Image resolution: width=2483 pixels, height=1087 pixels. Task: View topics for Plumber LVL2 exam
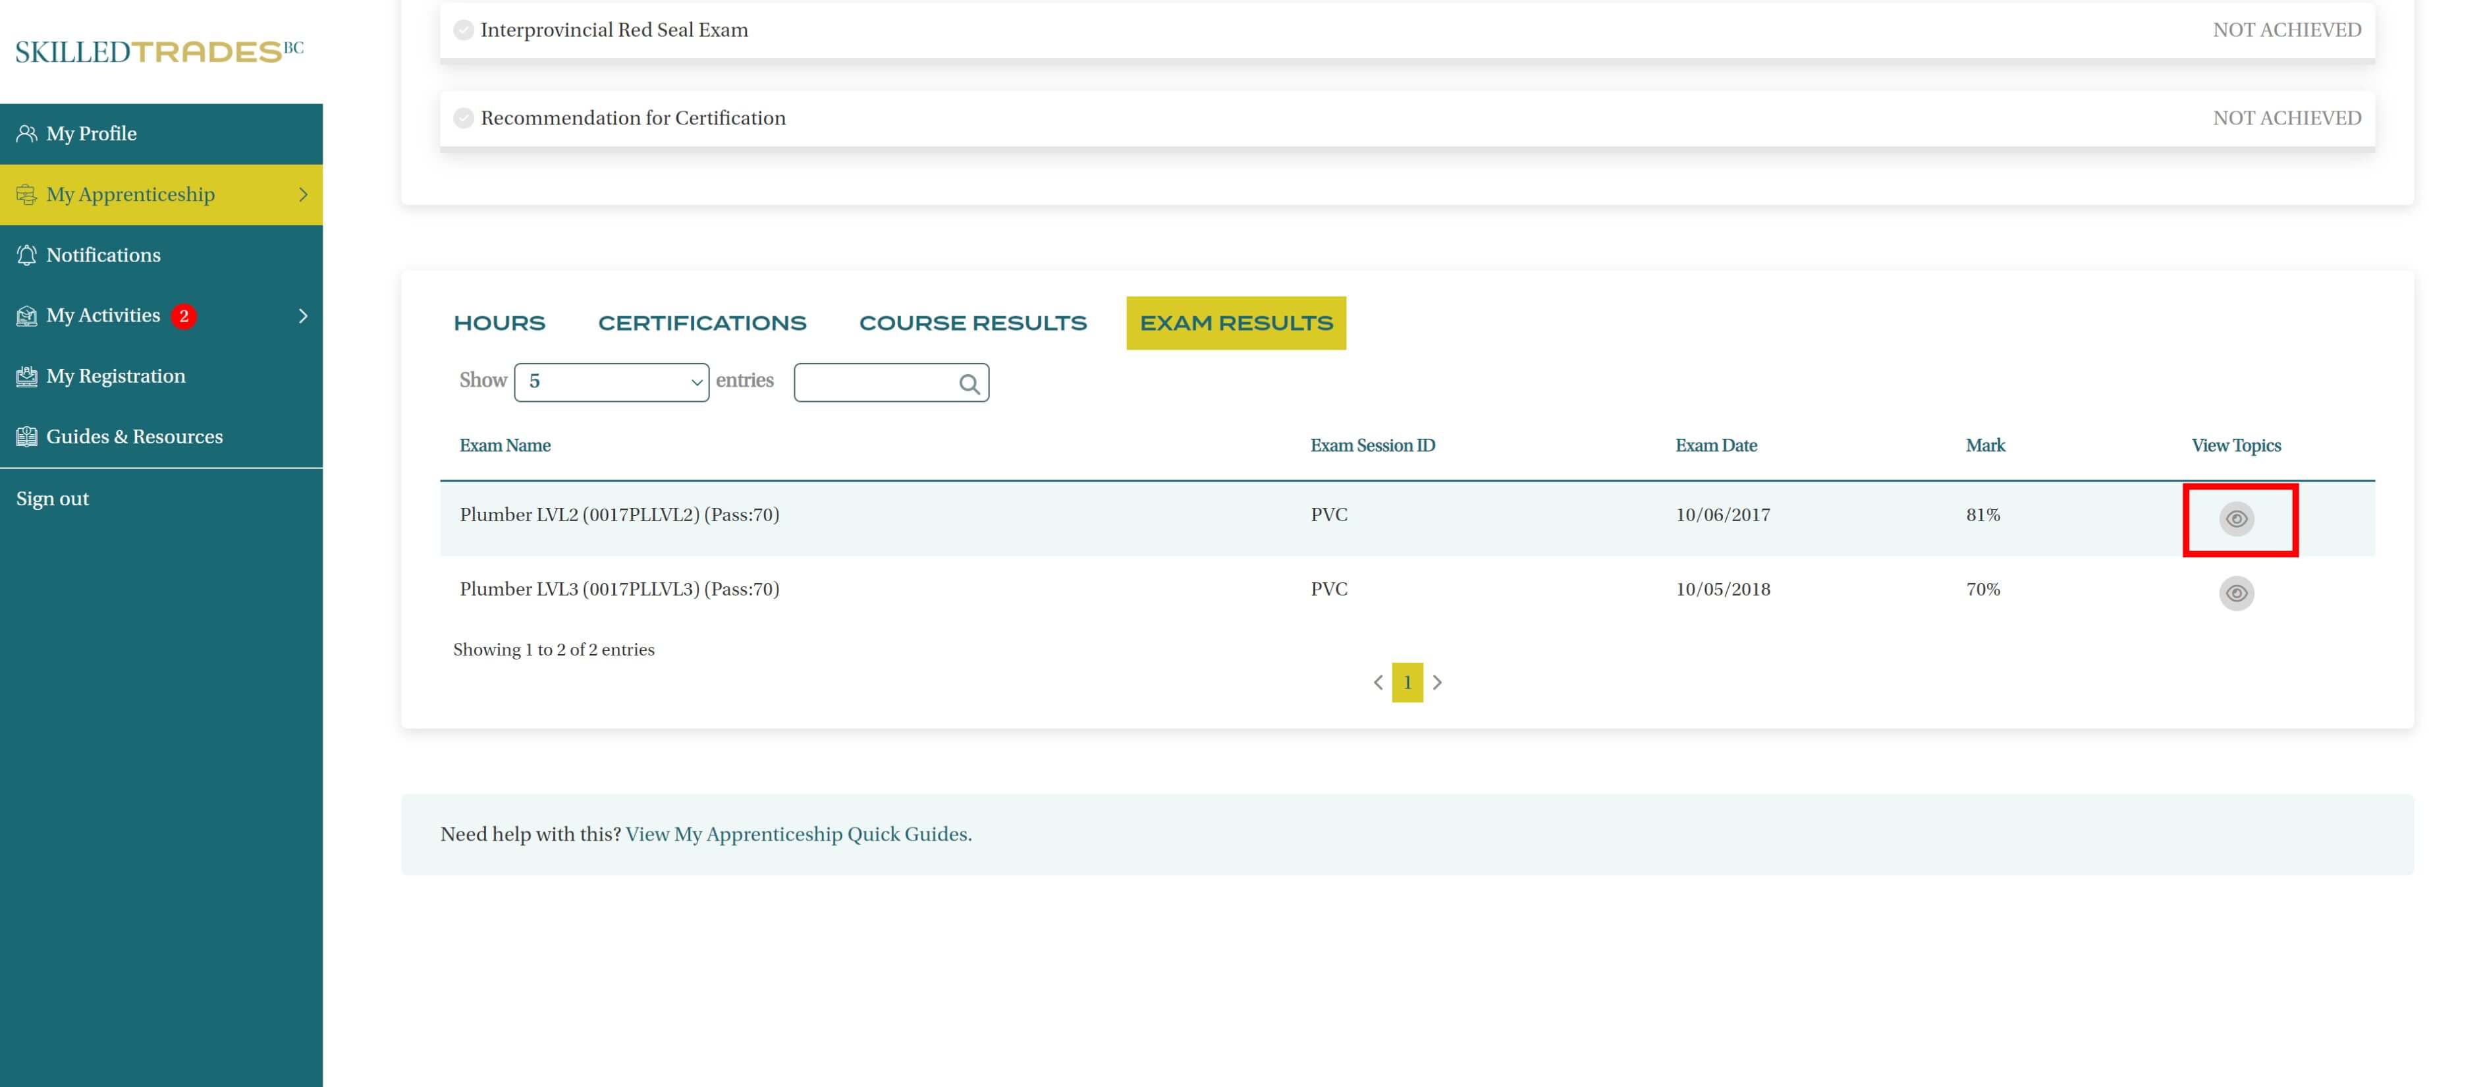click(x=2236, y=519)
